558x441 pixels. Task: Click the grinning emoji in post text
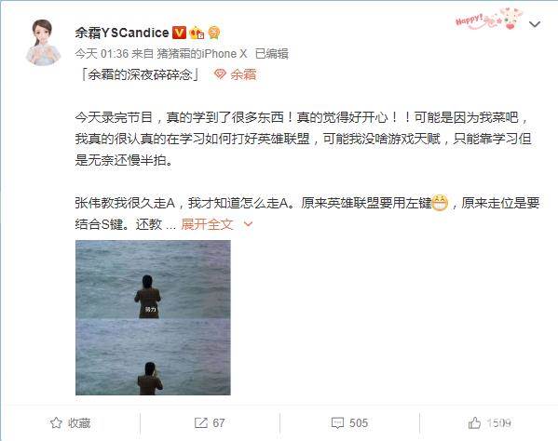(440, 203)
